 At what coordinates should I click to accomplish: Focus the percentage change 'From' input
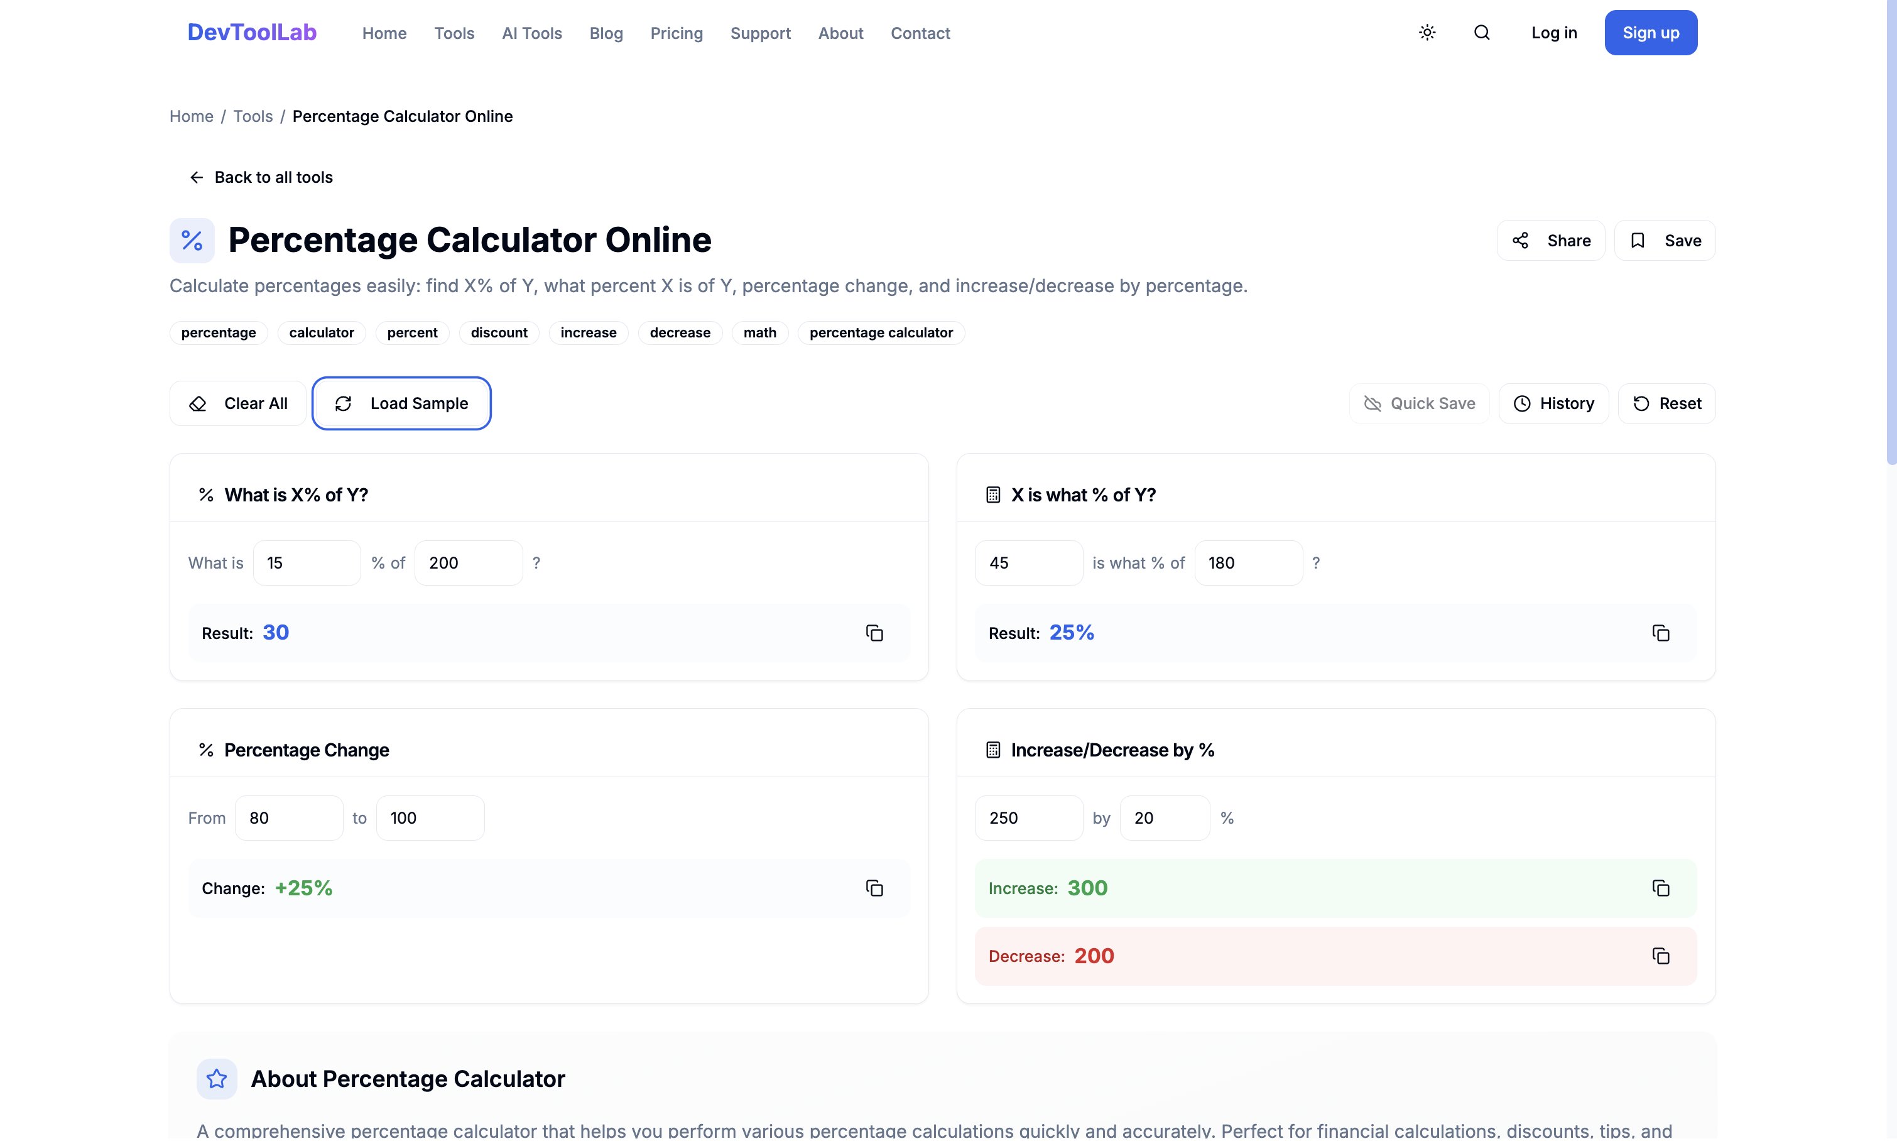point(288,818)
